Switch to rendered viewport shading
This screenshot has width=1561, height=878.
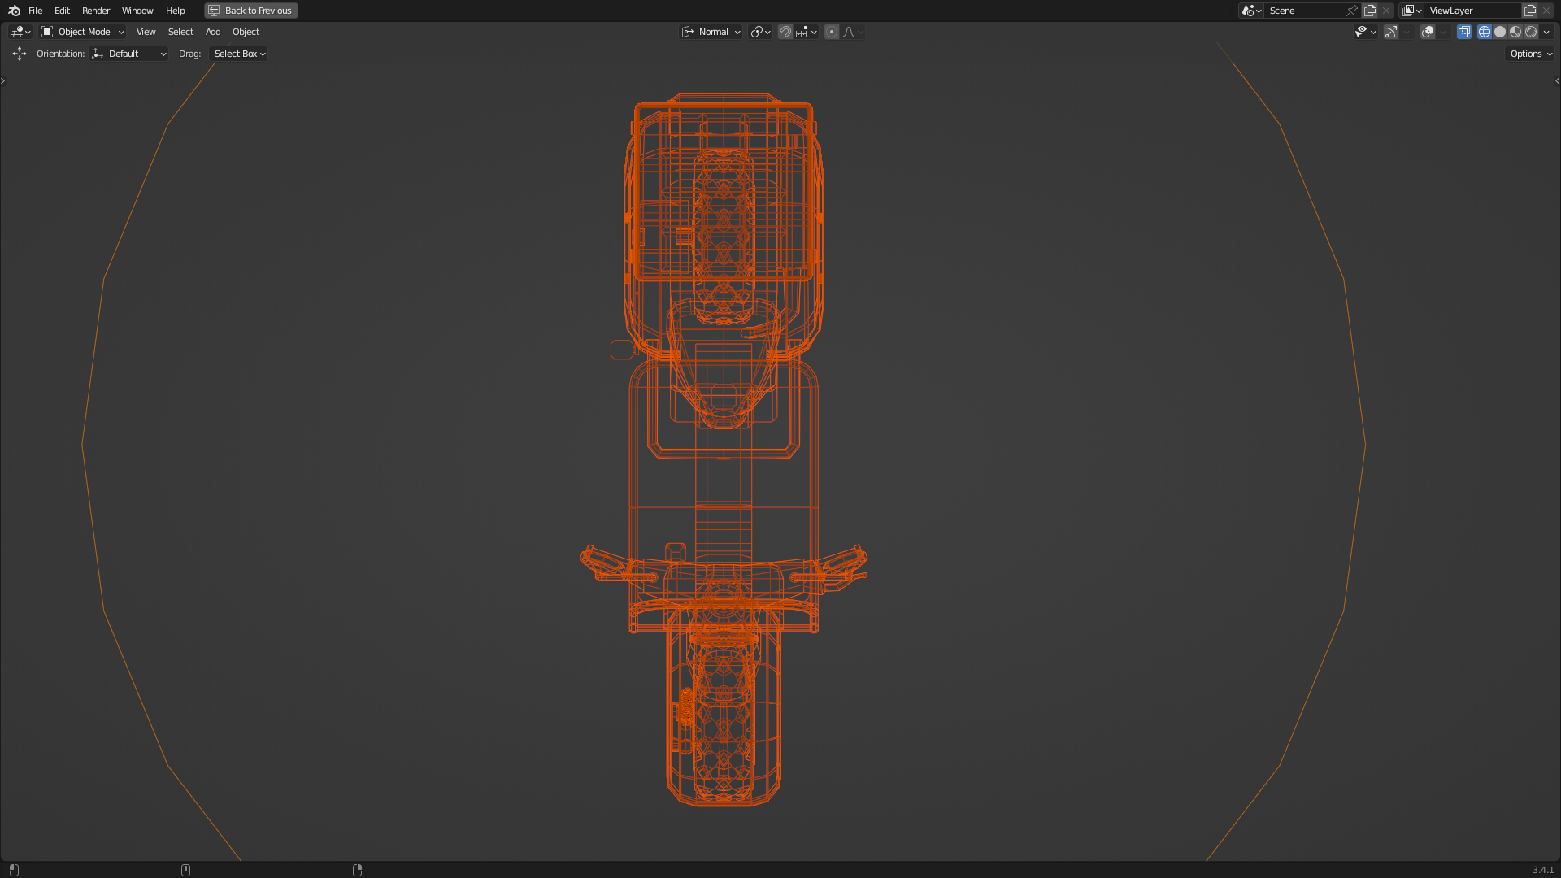pyautogui.click(x=1531, y=32)
